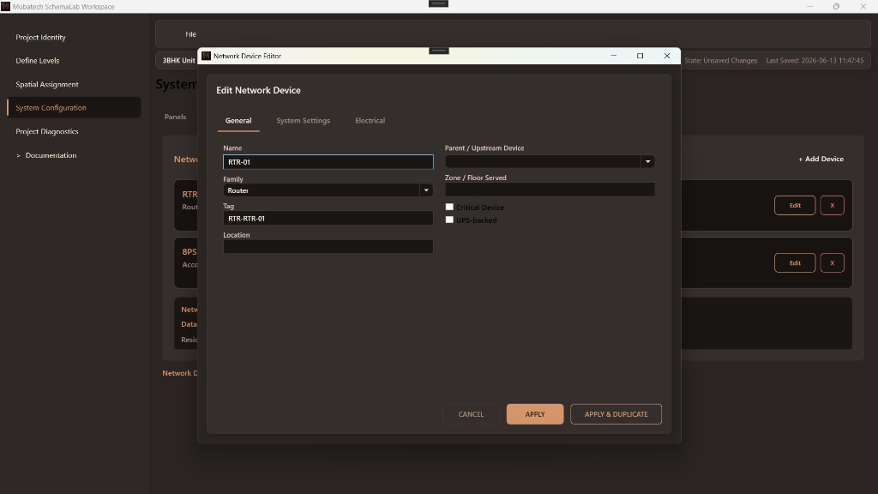This screenshot has width=878, height=494.
Task: Enable the Critical Device checkbox
Action: pyautogui.click(x=449, y=208)
